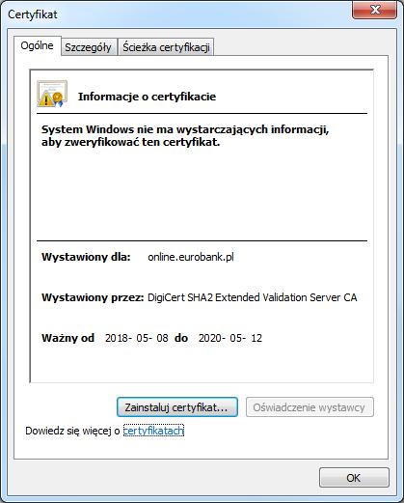The width and height of the screenshot is (404, 503).
Task: Click the expiry date 2020-05-12
Action: (x=230, y=338)
